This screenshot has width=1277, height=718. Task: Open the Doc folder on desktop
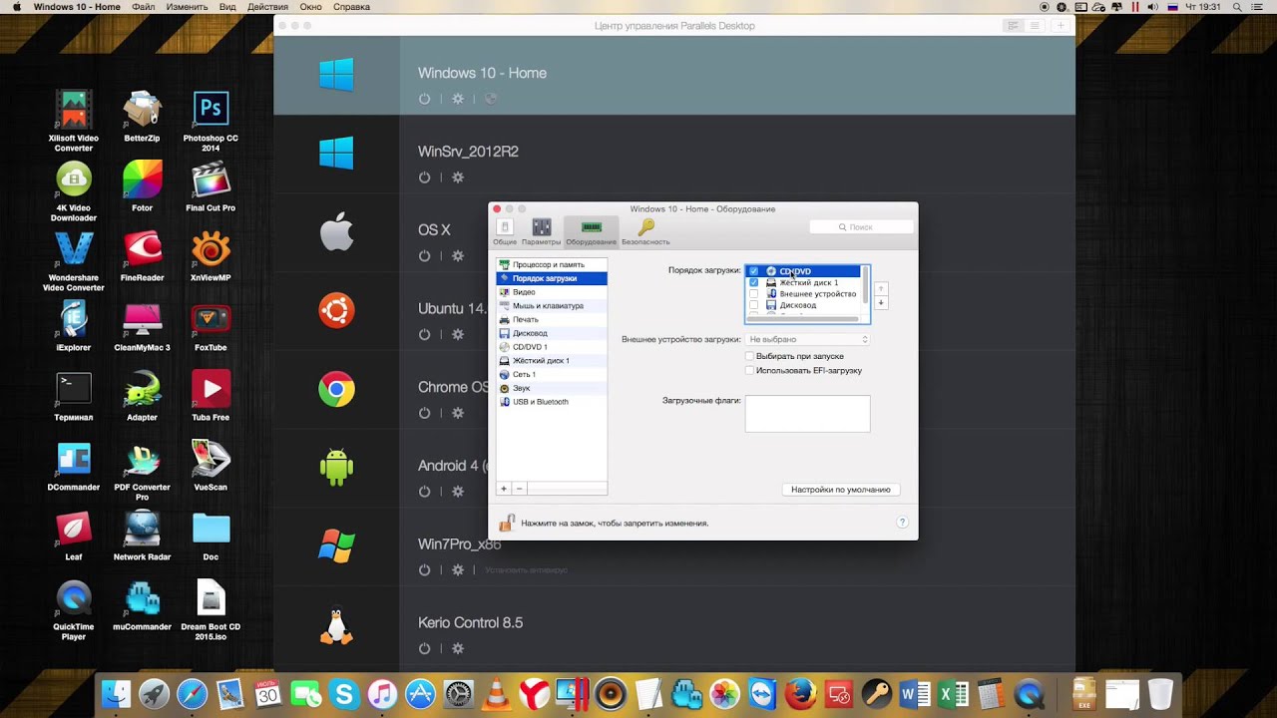click(211, 536)
